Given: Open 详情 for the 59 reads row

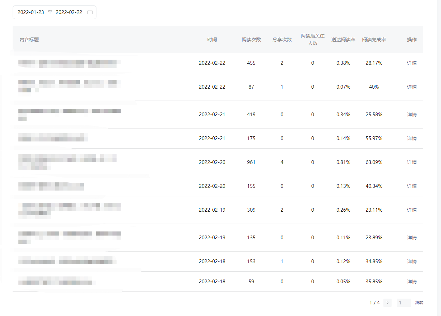Looking at the screenshot, I should [412, 282].
